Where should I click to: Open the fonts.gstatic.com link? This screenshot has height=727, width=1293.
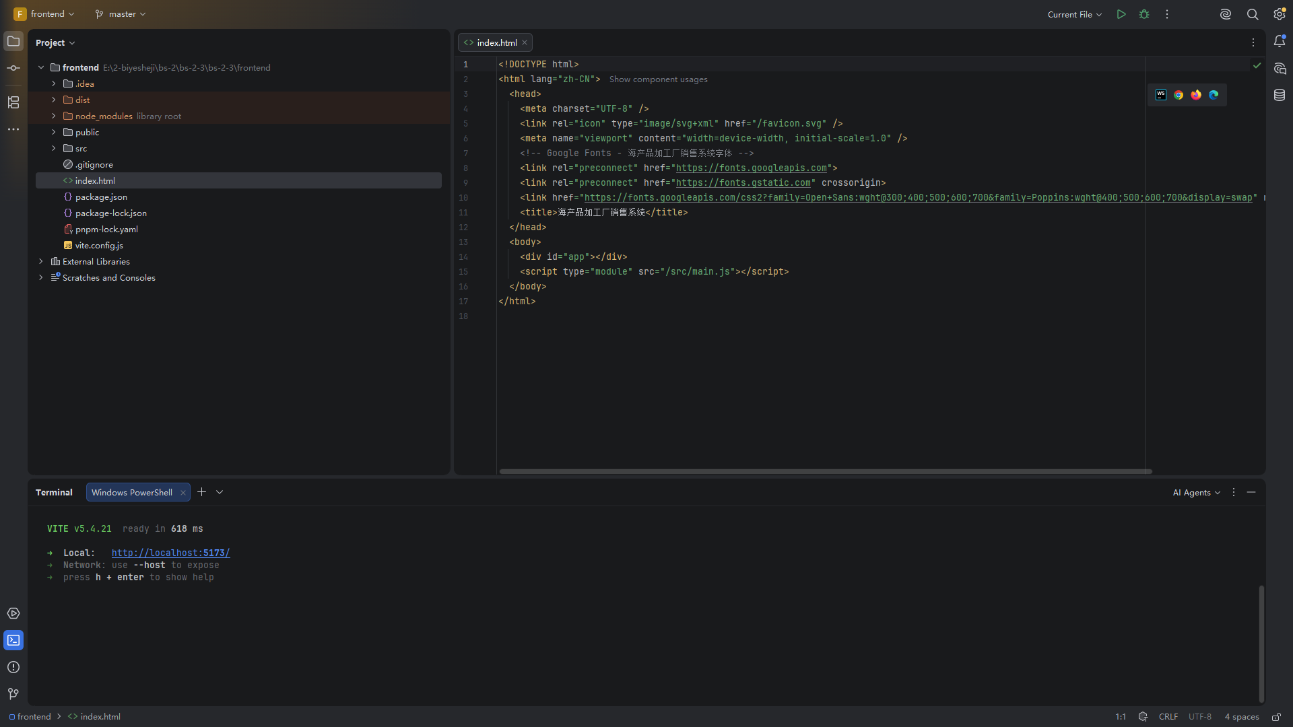click(743, 182)
